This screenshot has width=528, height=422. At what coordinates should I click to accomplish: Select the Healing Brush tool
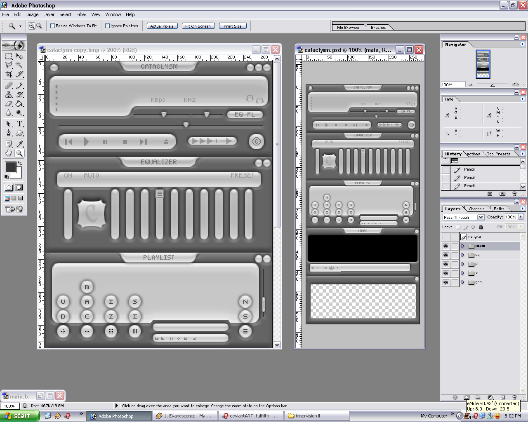point(9,85)
